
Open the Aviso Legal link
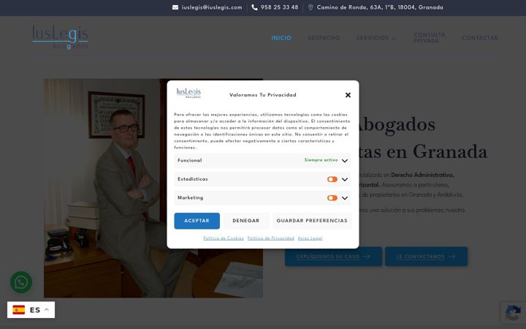click(x=310, y=238)
